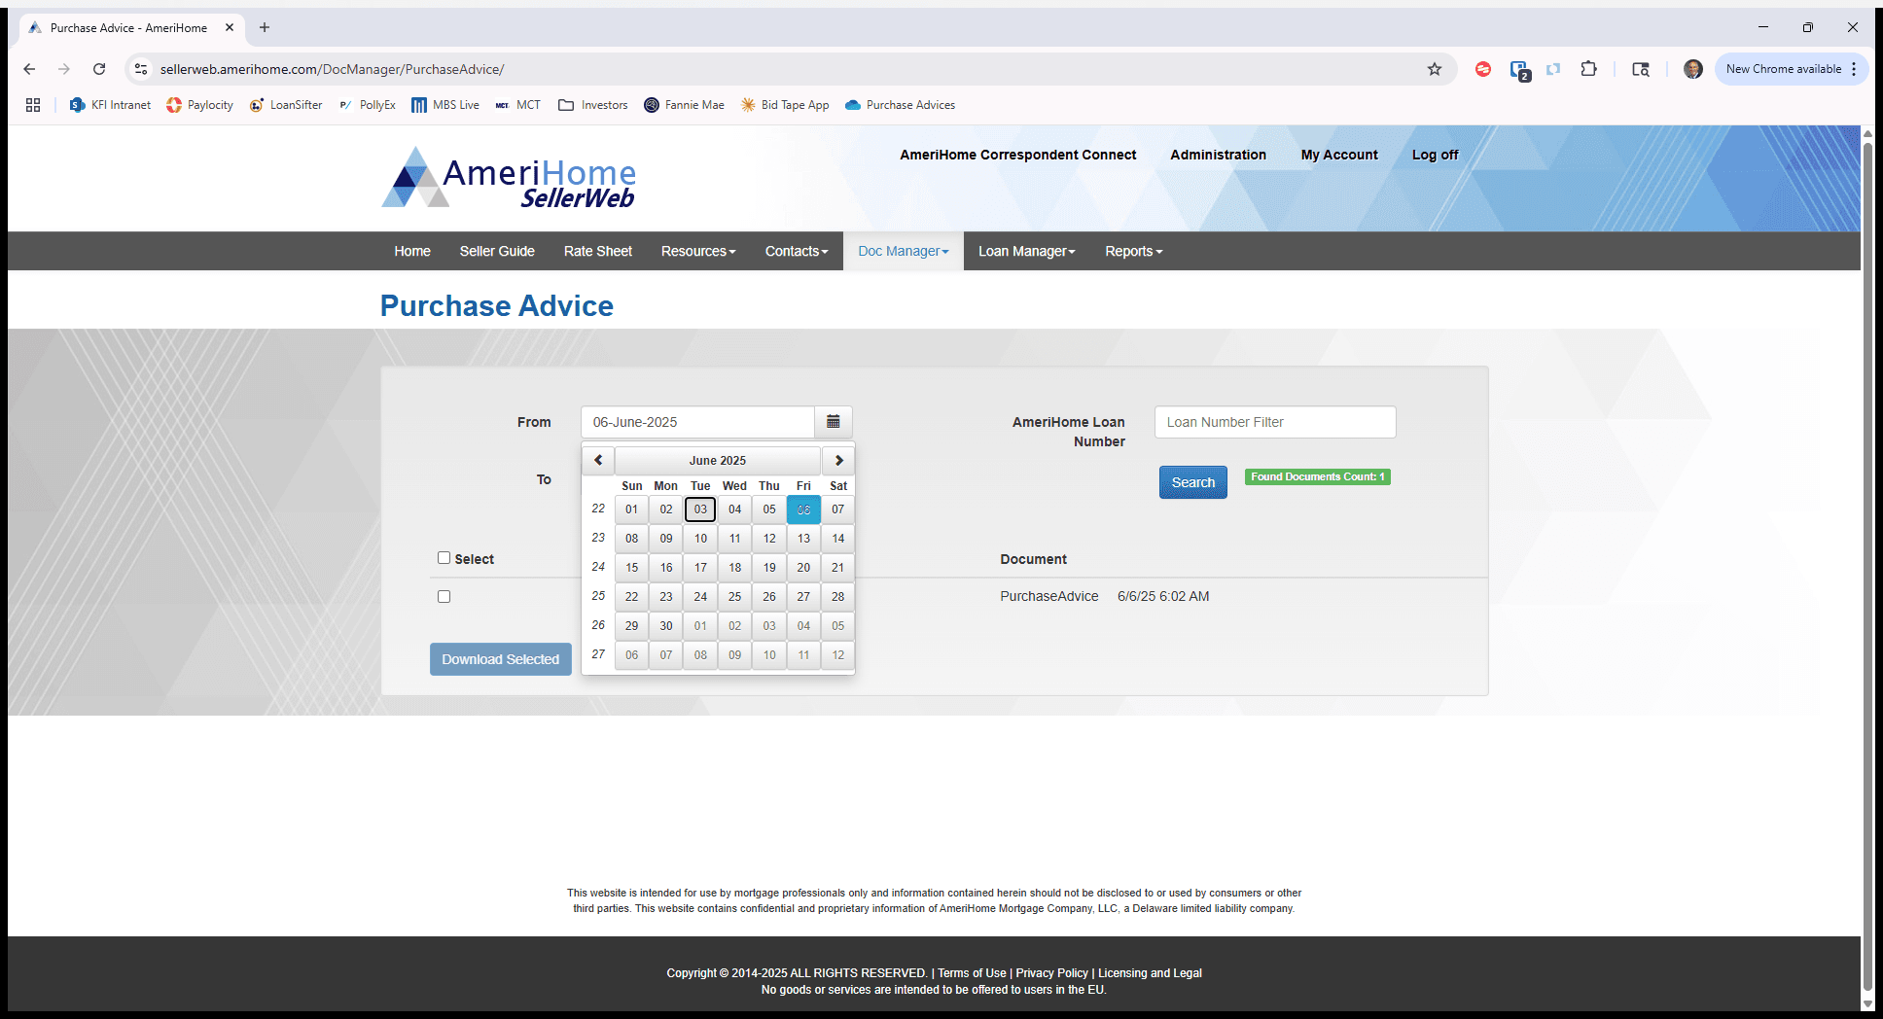
Task: Open New Chrome available menu
Action: pyautogui.click(x=1790, y=69)
